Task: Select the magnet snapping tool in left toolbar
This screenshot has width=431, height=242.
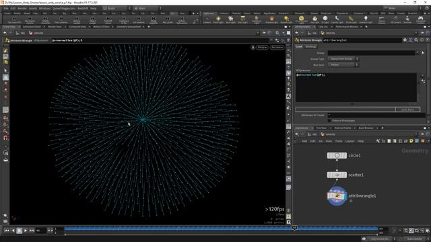Action: [5, 138]
